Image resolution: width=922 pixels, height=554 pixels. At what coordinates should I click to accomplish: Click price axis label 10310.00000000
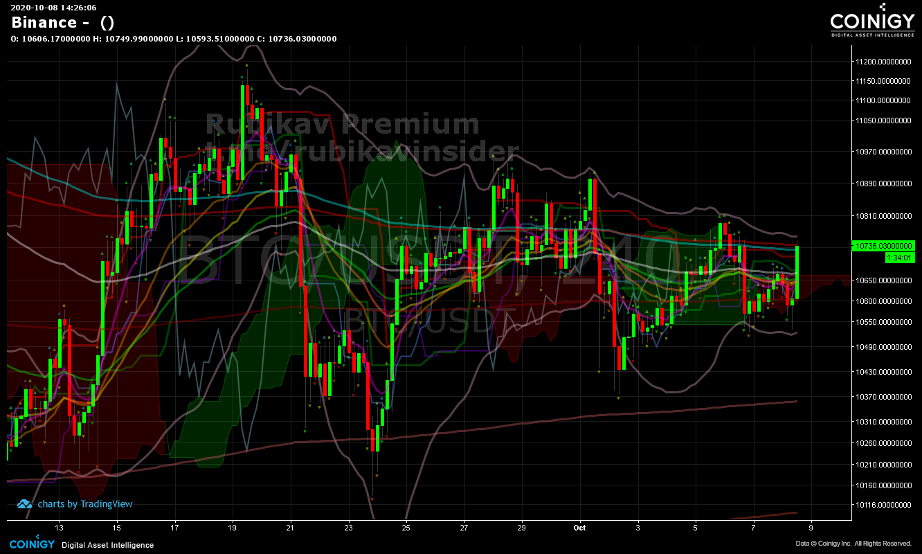[x=883, y=422]
